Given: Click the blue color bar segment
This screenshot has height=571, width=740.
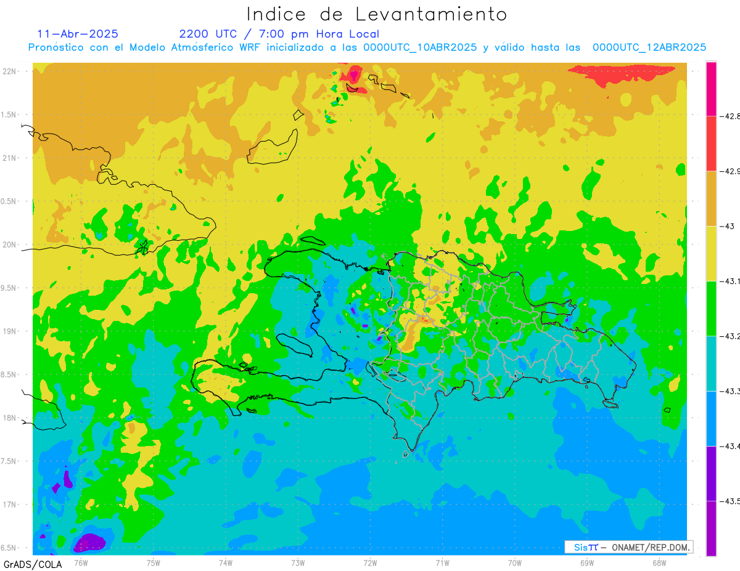Looking at the screenshot, I should coord(711,418).
